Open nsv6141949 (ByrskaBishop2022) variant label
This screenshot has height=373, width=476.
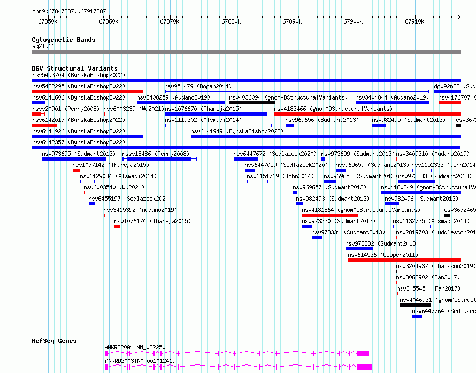[237, 131]
